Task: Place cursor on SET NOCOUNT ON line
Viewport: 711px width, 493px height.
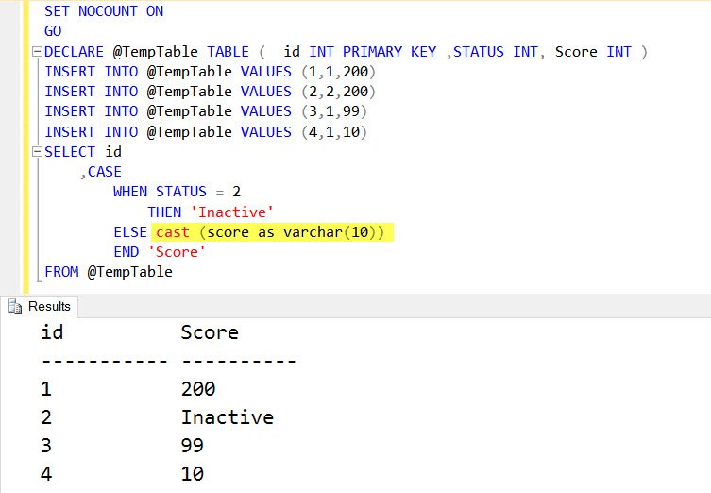Action: (x=104, y=11)
